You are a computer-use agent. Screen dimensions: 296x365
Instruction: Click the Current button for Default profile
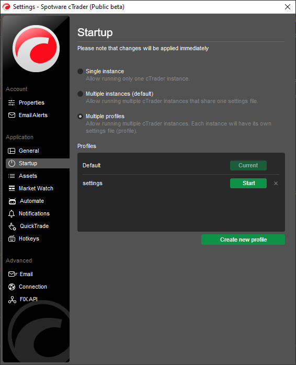[x=248, y=166]
